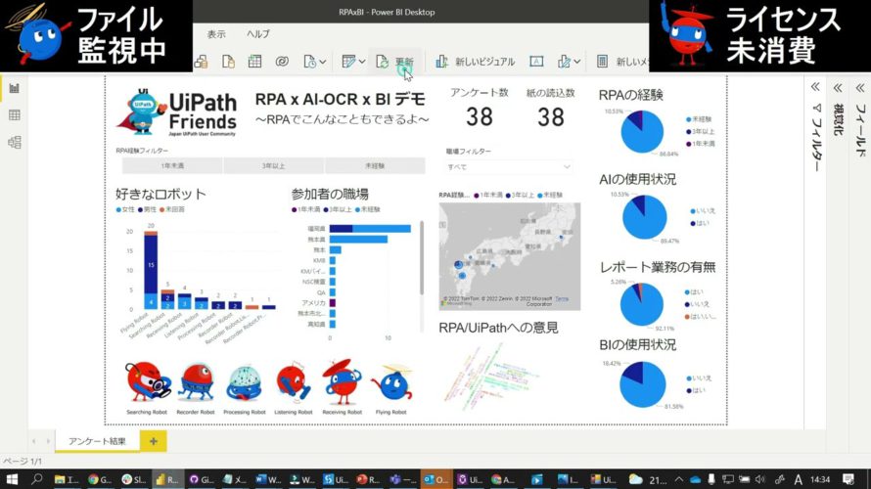Screen dimensions: 871x489
Task: Open the 表示 ribbon tab
Action: [216, 34]
